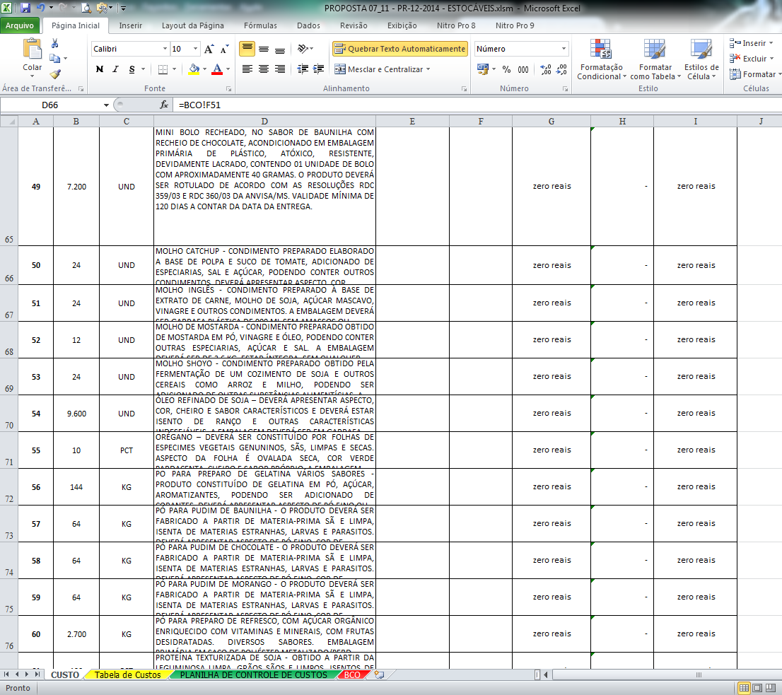Click the Excluir cells button

click(751, 59)
